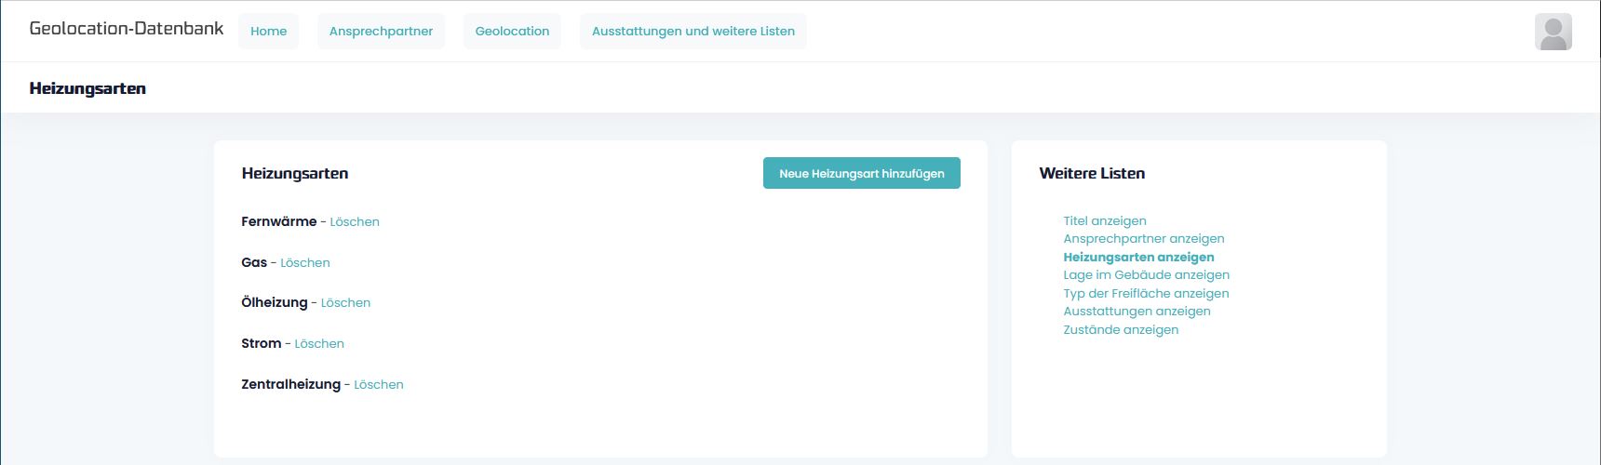The image size is (1601, 465).
Task: Remove the Ölheizung entry
Action: tap(345, 303)
